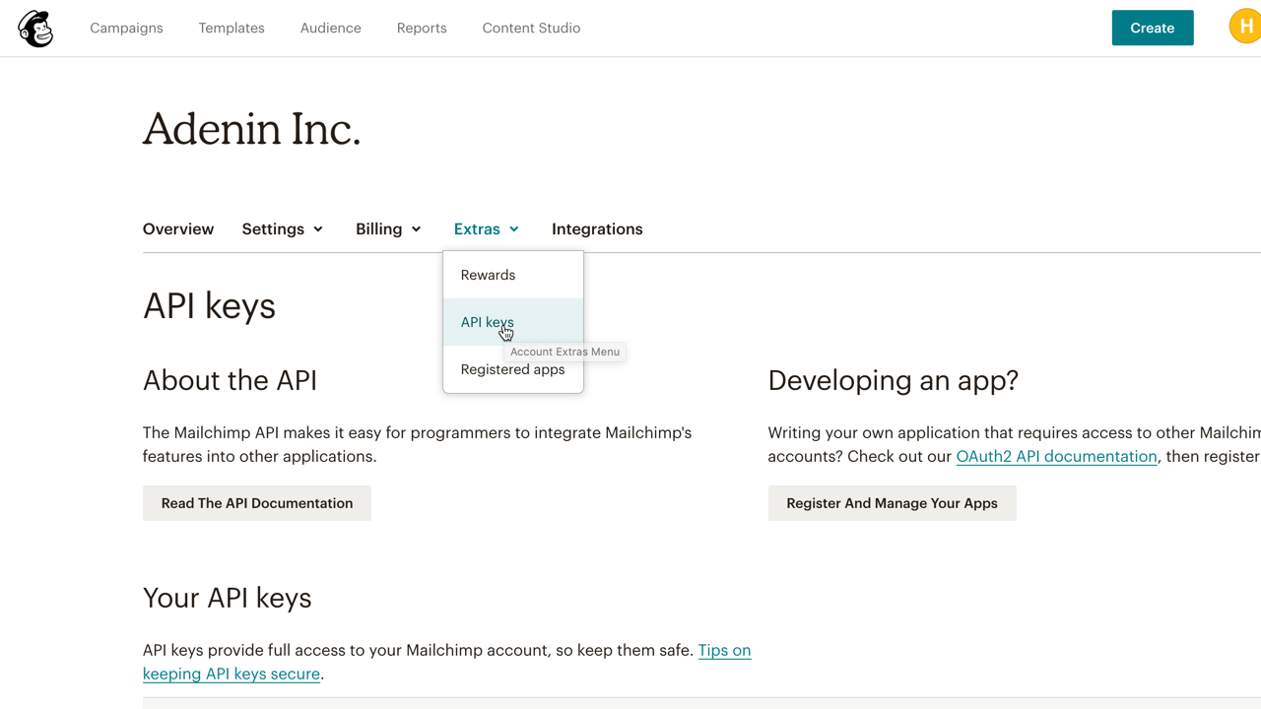Click the Your API keys heading
This screenshot has height=709, width=1261.
(228, 598)
